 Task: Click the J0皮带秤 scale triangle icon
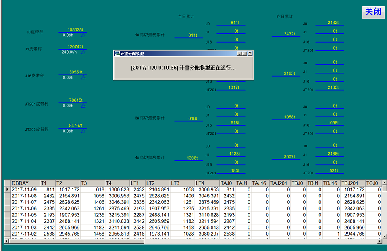(83, 35)
